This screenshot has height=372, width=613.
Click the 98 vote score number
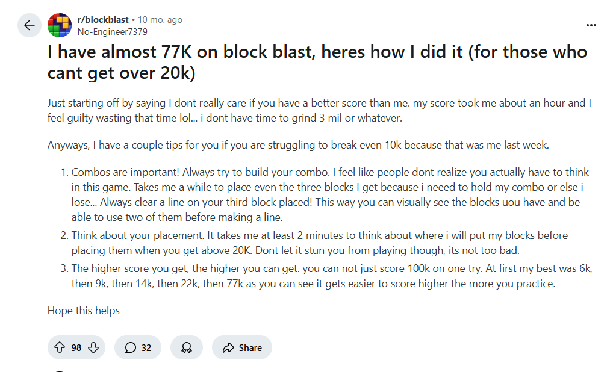(x=76, y=347)
